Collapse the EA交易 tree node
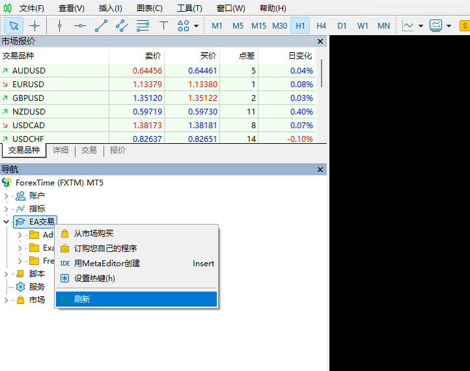This screenshot has height=371, width=470. [x=7, y=222]
